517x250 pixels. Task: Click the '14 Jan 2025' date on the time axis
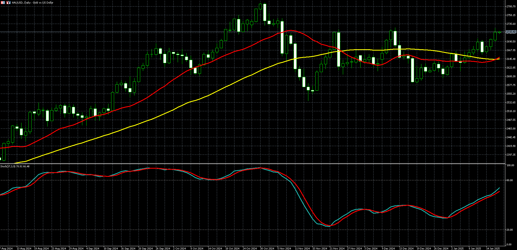pos(493,248)
